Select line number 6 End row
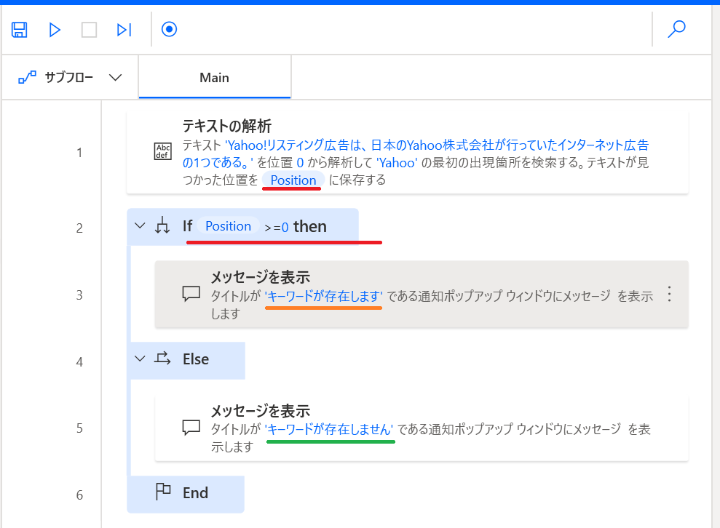Image resolution: width=720 pixels, height=528 pixels. click(x=80, y=495)
